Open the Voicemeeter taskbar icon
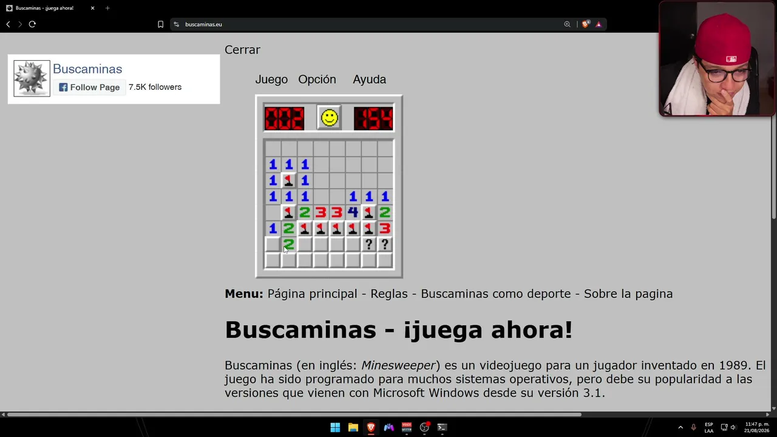The image size is (777, 437). [407, 427]
